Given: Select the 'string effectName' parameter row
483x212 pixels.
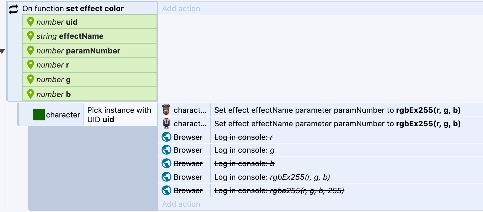Looking at the screenshot, I should click(x=90, y=36).
